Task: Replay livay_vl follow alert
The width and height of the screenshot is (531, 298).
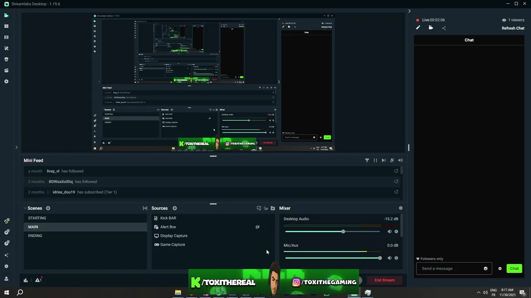Action: click(396, 171)
